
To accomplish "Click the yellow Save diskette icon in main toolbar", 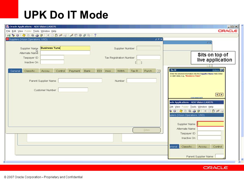I will (24, 35).
